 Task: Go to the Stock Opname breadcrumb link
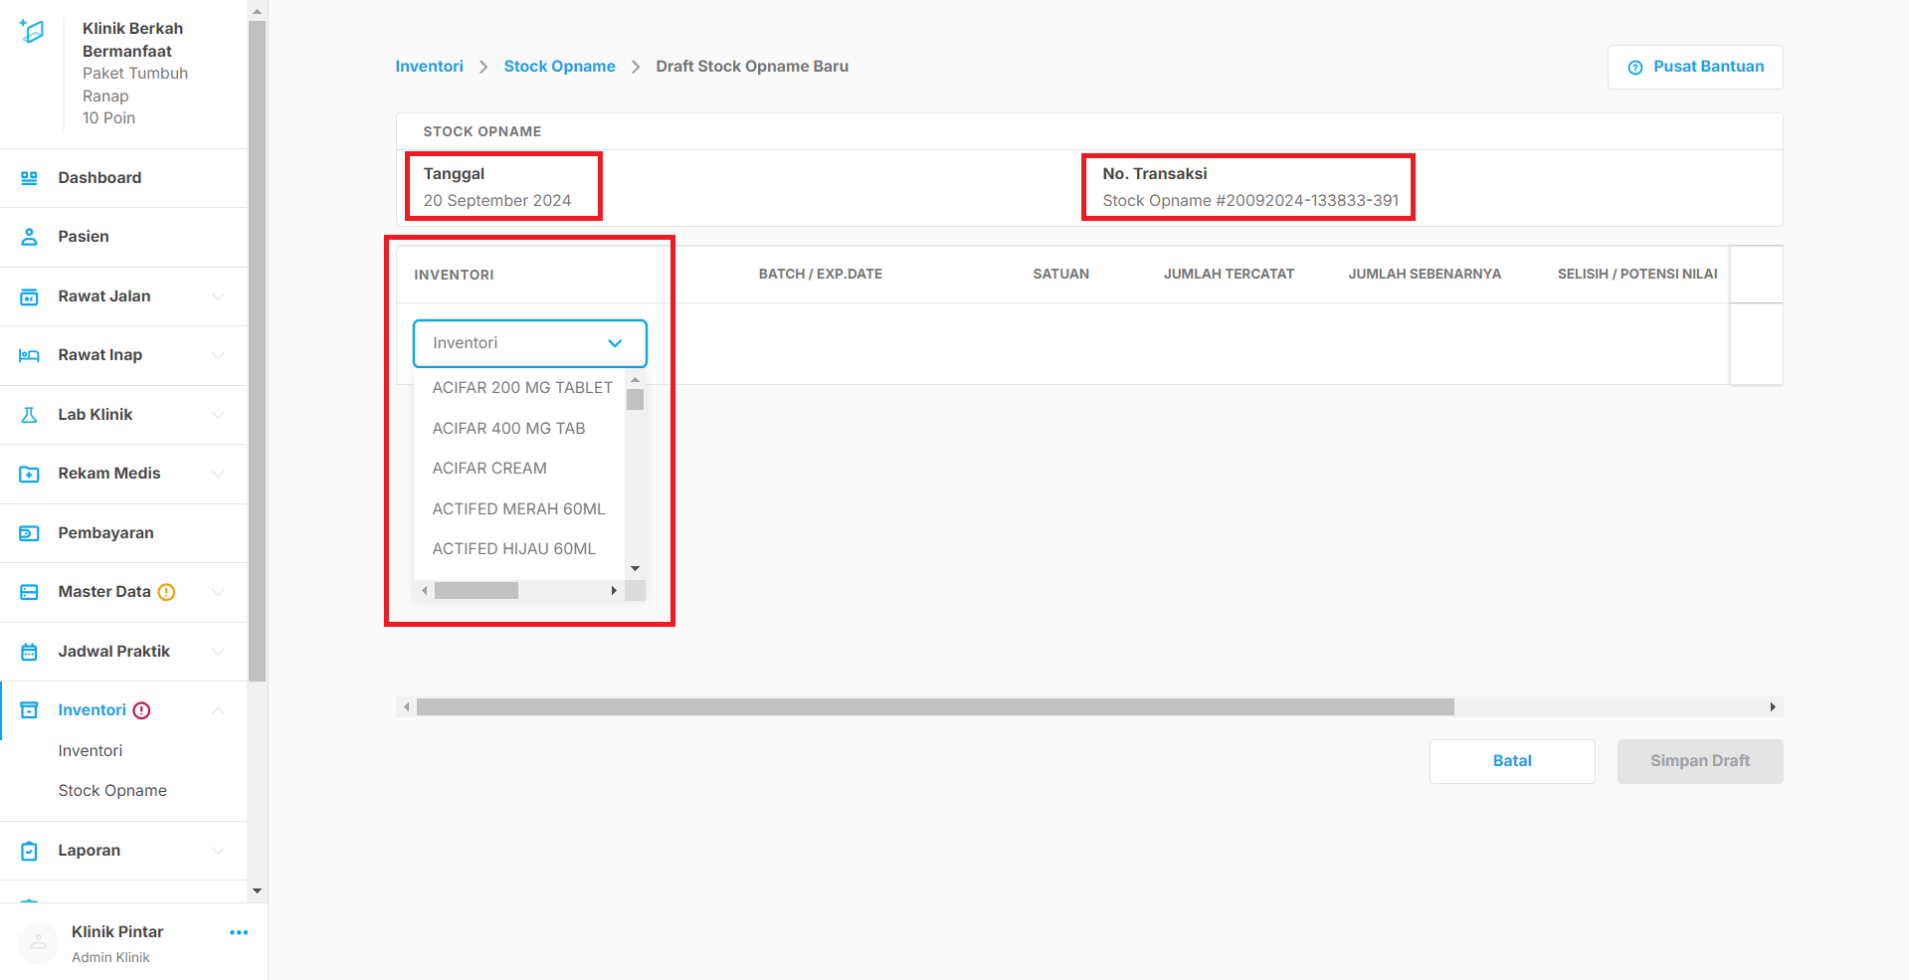(x=559, y=67)
